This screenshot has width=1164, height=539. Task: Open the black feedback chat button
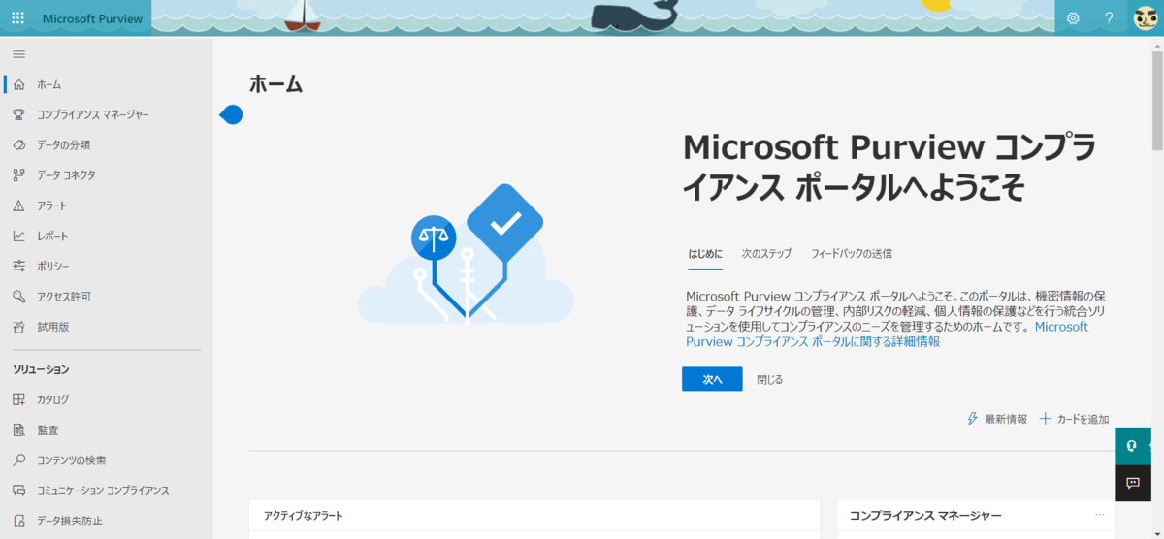click(1132, 483)
